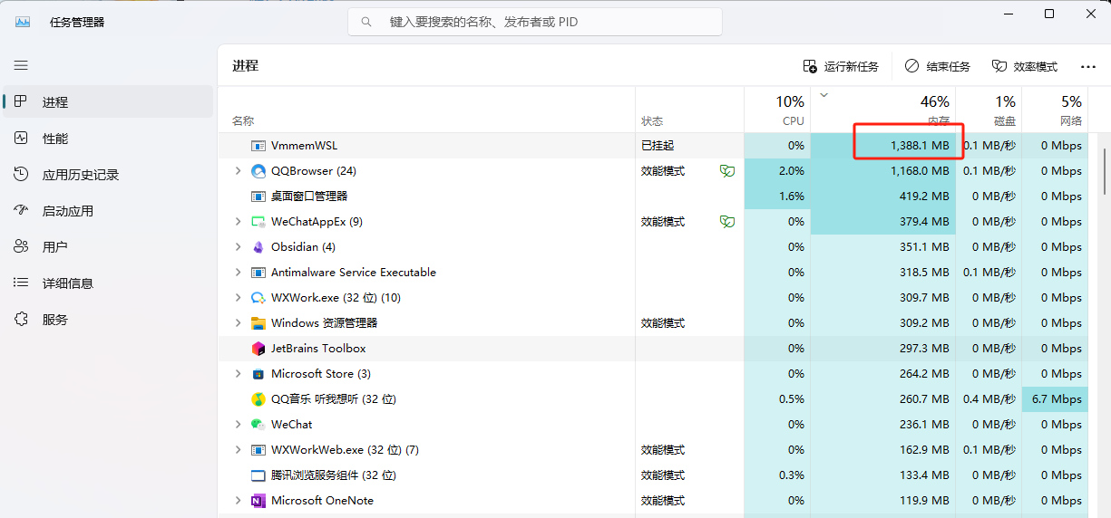1111x518 pixels.
Task: Toggle 效率模式 efficiency mode in toolbar
Action: point(1025,67)
